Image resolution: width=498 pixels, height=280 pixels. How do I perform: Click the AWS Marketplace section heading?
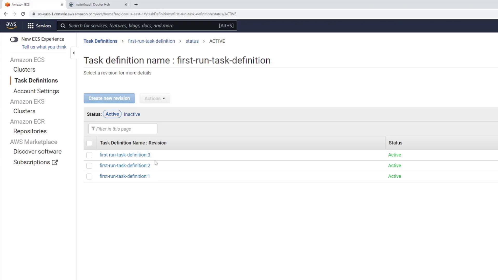(x=33, y=142)
